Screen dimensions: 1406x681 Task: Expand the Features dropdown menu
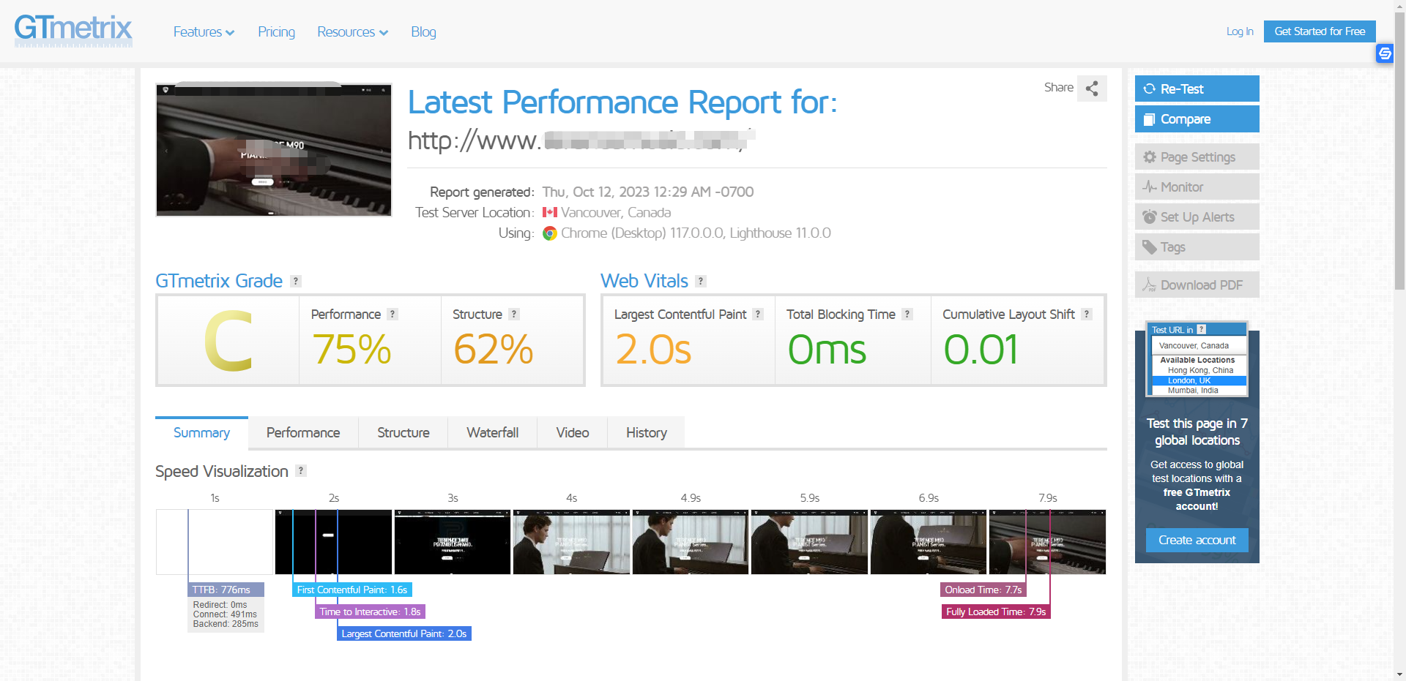pos(204,32)
